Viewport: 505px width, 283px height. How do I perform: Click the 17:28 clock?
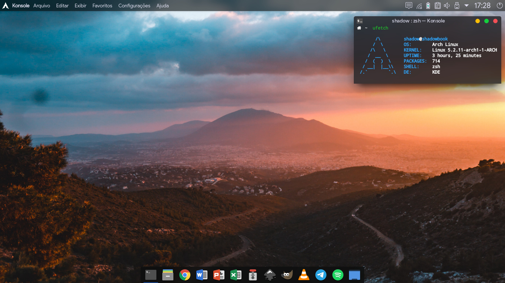[x=482, y=6]
